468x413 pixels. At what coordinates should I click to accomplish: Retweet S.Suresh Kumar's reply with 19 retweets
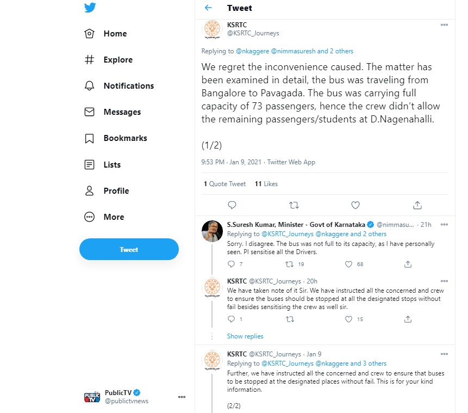289,264
